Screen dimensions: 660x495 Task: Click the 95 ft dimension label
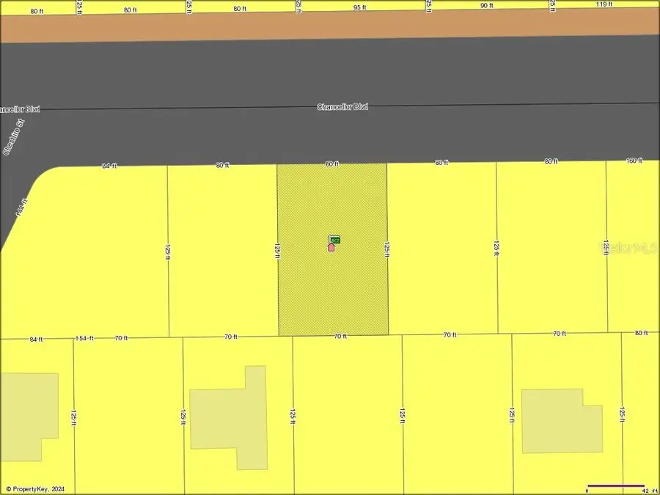pyautogui.click(x=359, y=7)
